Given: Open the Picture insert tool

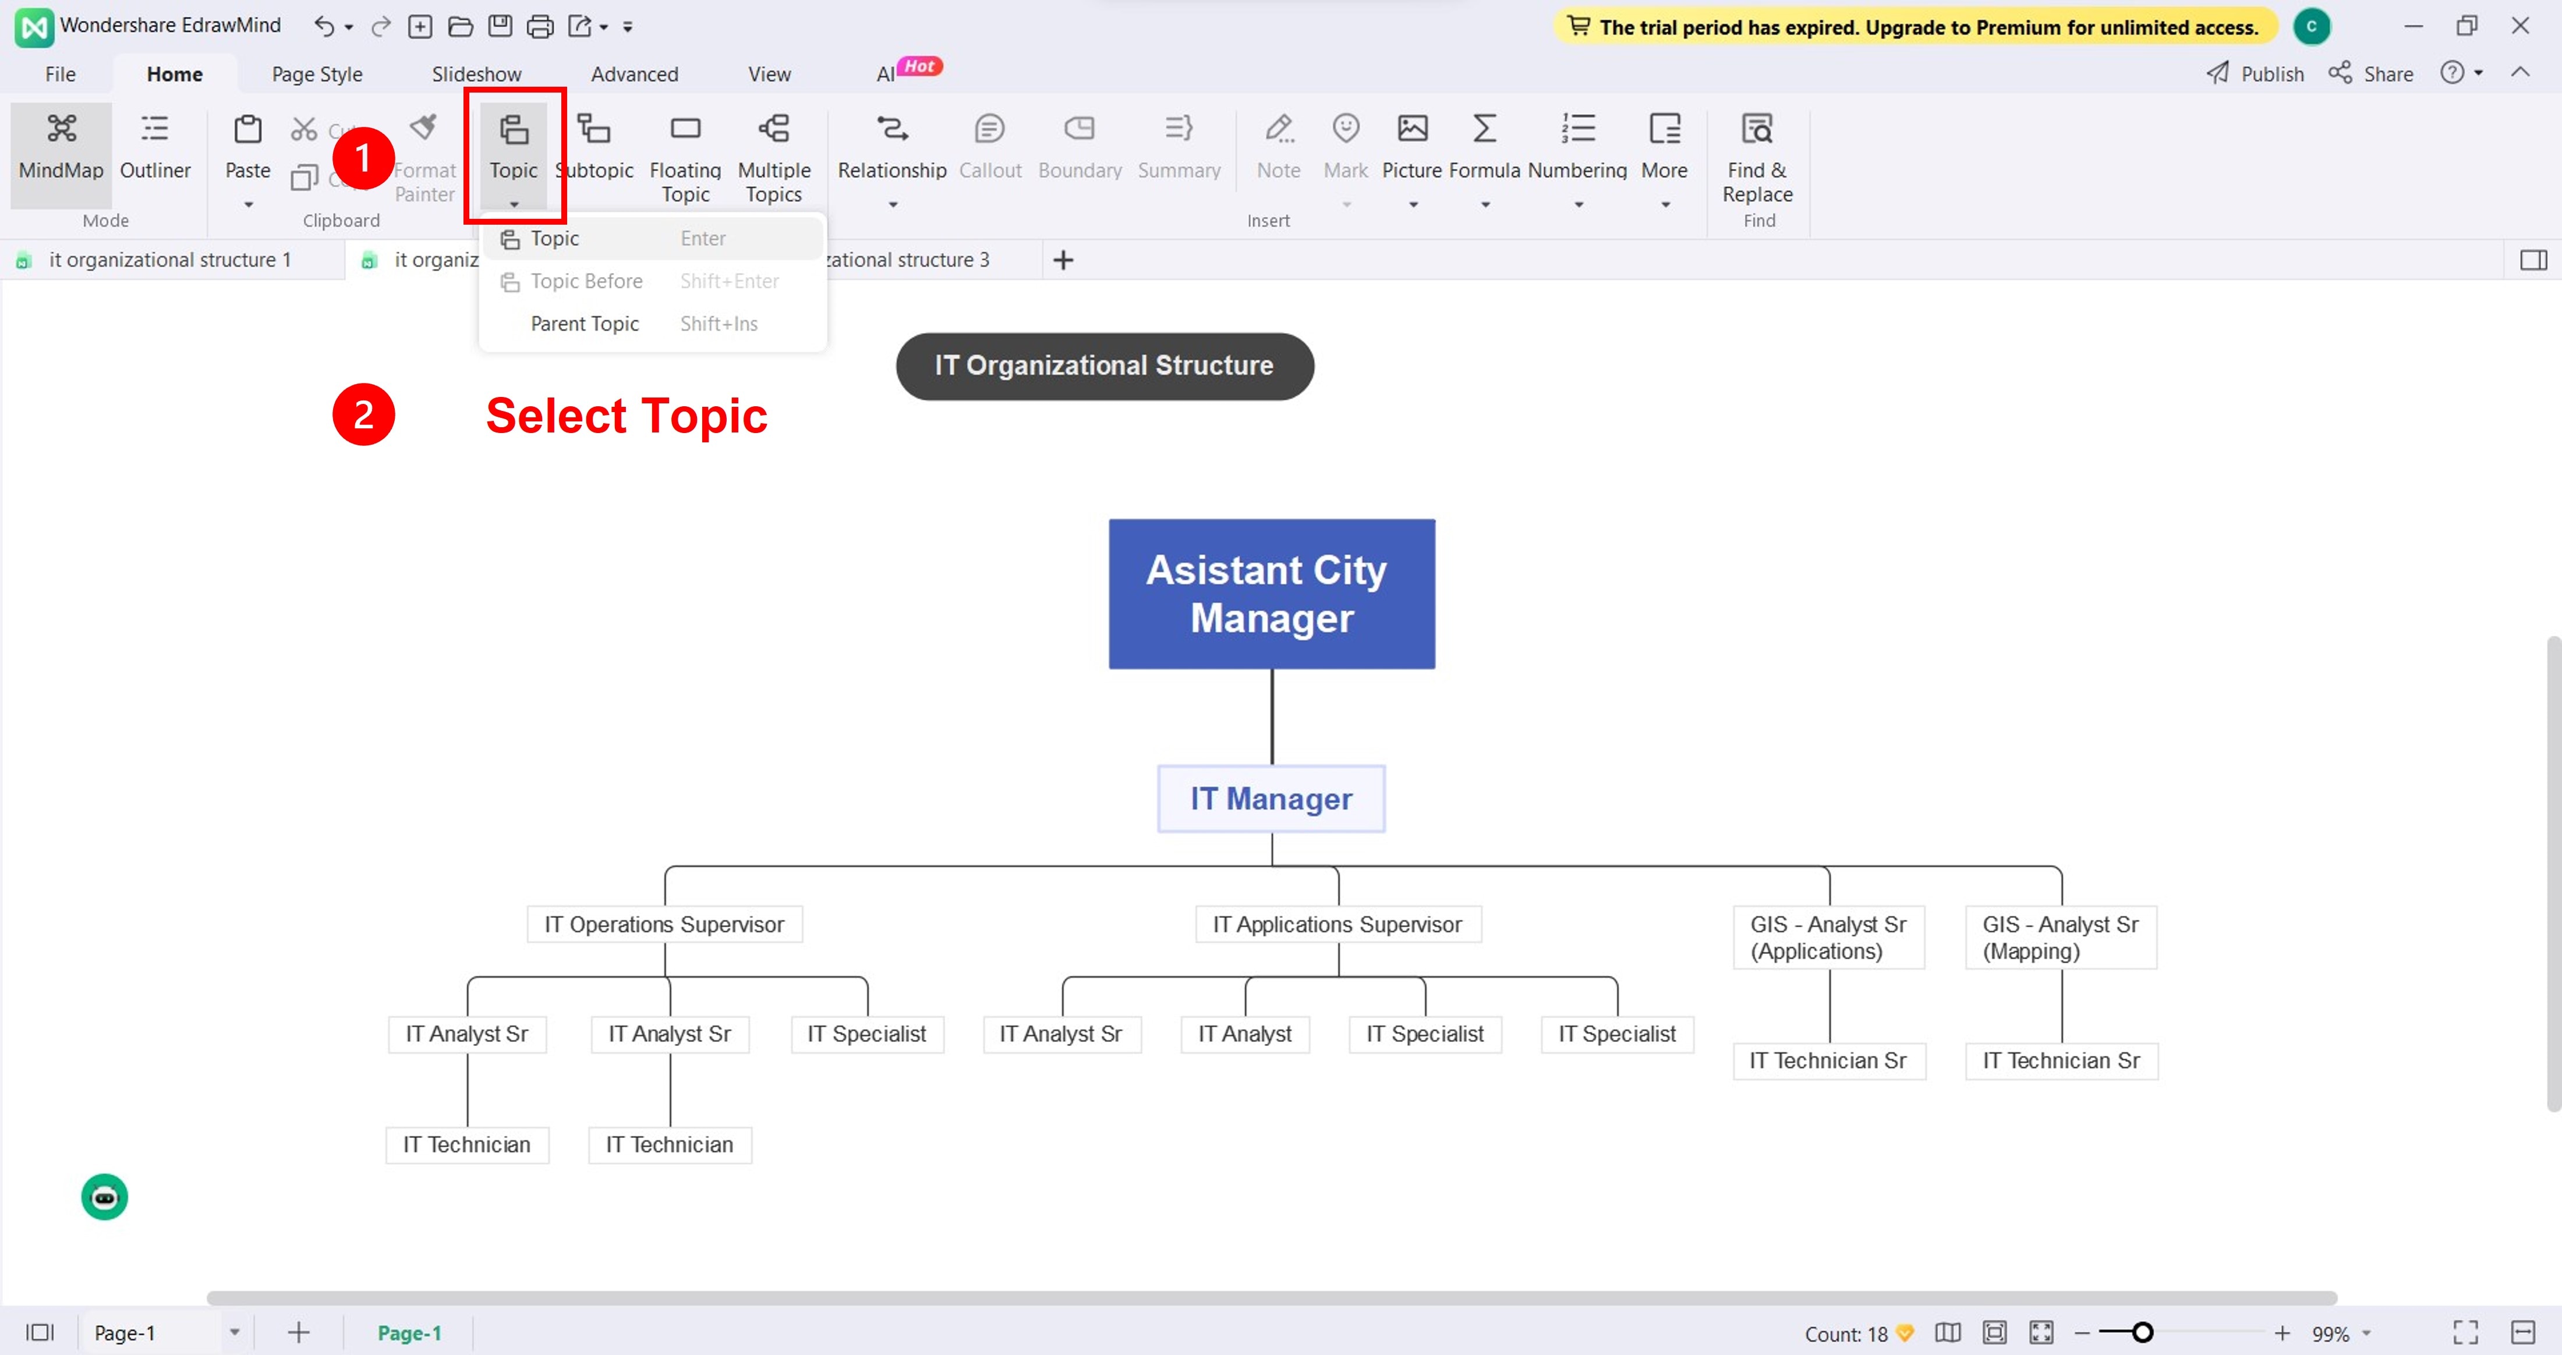Looking at the screenshot, I should pos(1412,129).
